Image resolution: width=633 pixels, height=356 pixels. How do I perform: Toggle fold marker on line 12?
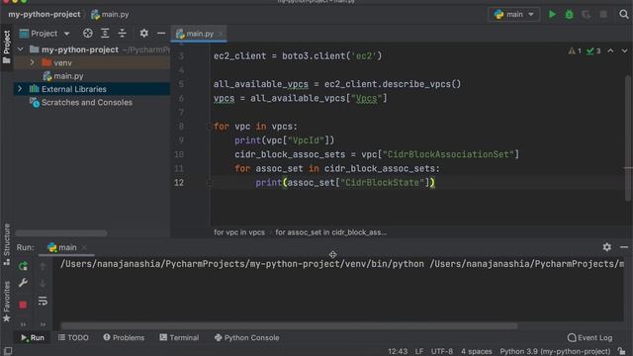point(209,183)
